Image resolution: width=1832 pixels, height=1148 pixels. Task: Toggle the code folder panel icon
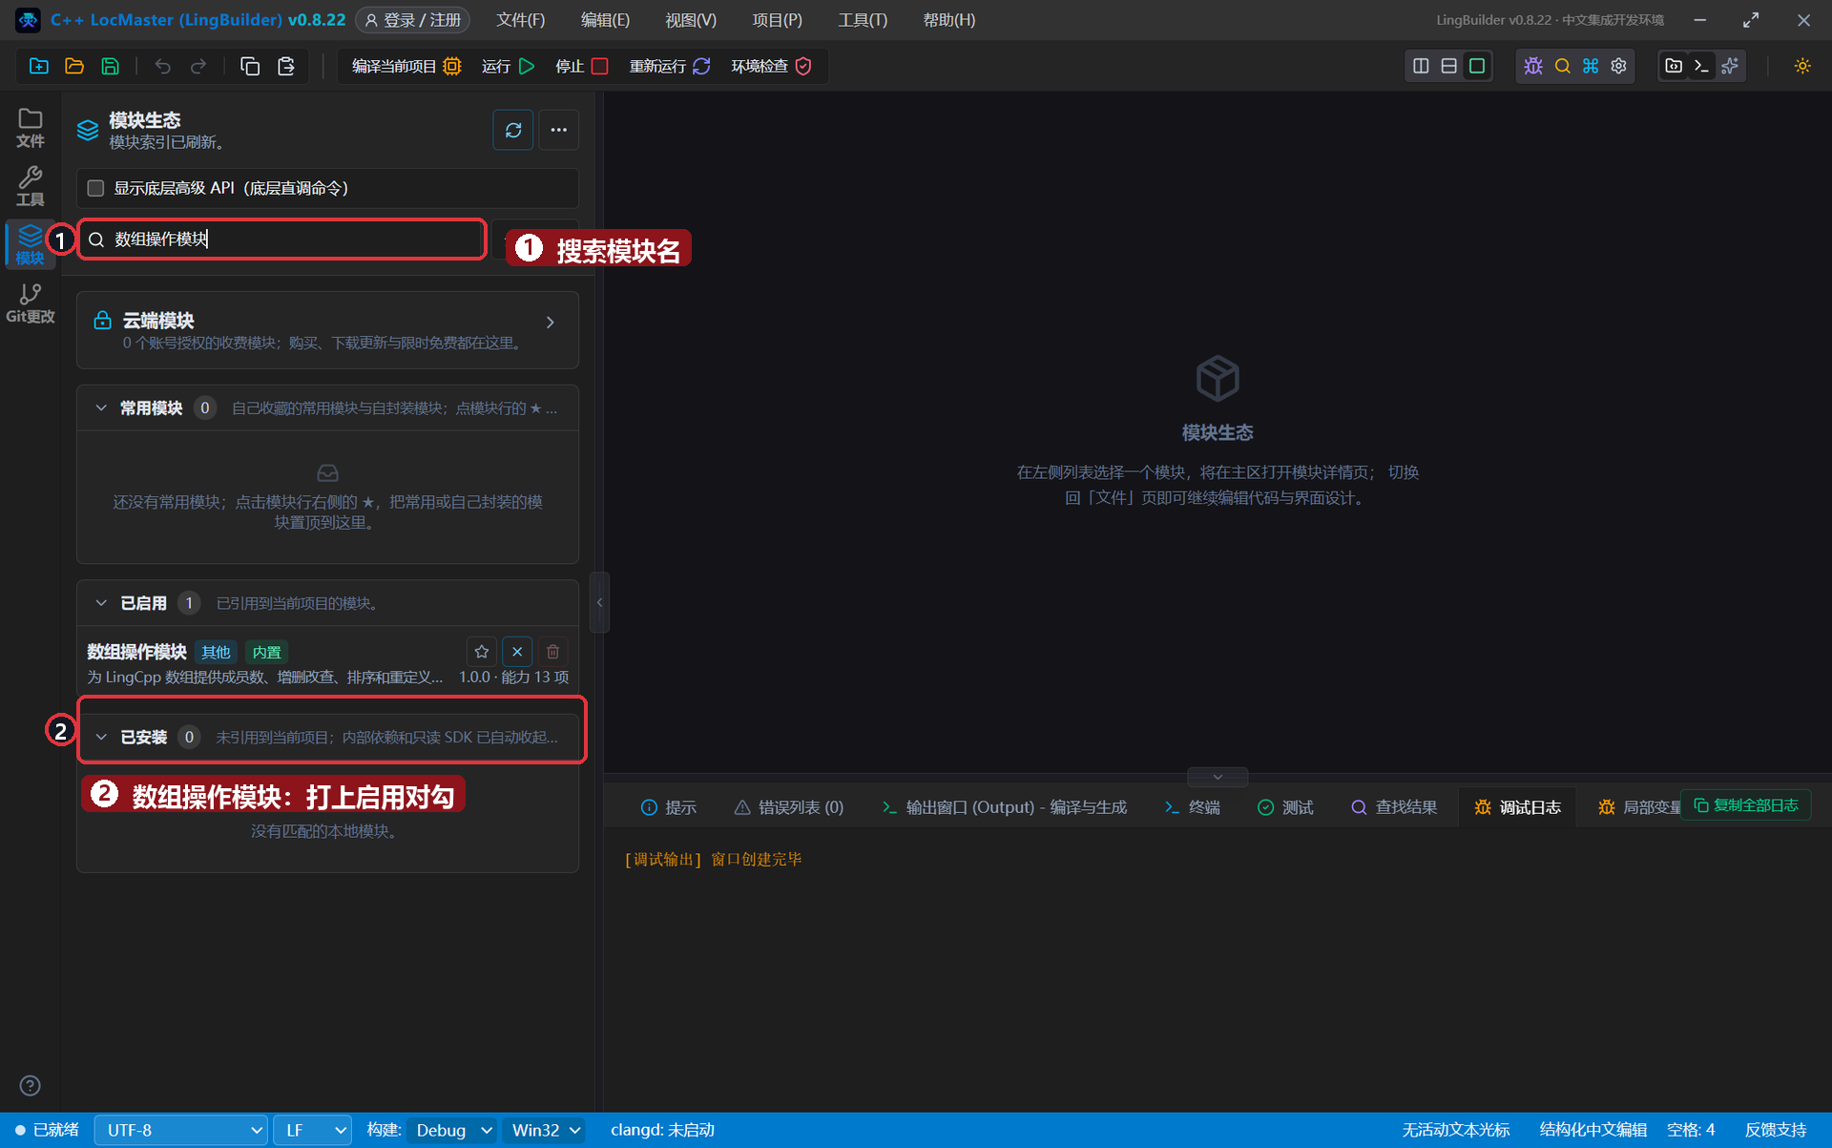pos(1674,66)
